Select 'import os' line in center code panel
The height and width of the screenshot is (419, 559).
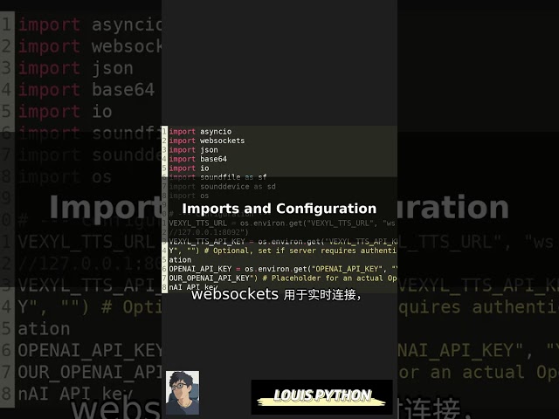[x=189, y=196]
